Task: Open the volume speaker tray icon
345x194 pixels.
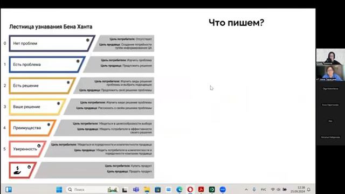Action: click(279, 189)
